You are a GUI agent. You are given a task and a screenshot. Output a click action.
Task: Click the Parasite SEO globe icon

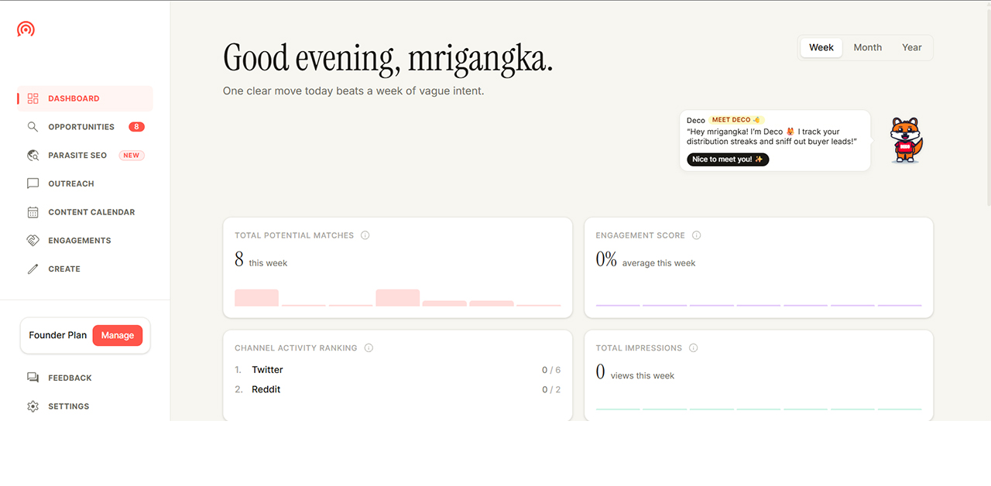(x=33, y=156)
